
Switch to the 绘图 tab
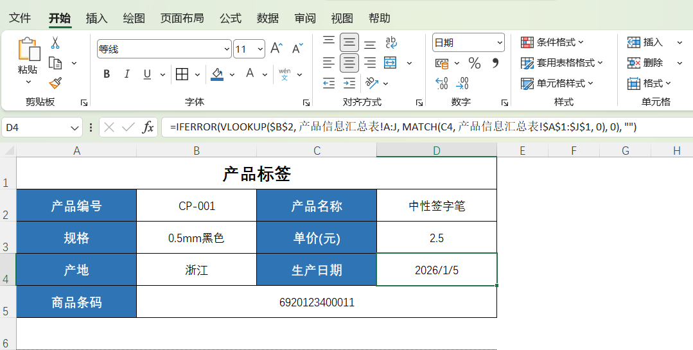(134, 18)
